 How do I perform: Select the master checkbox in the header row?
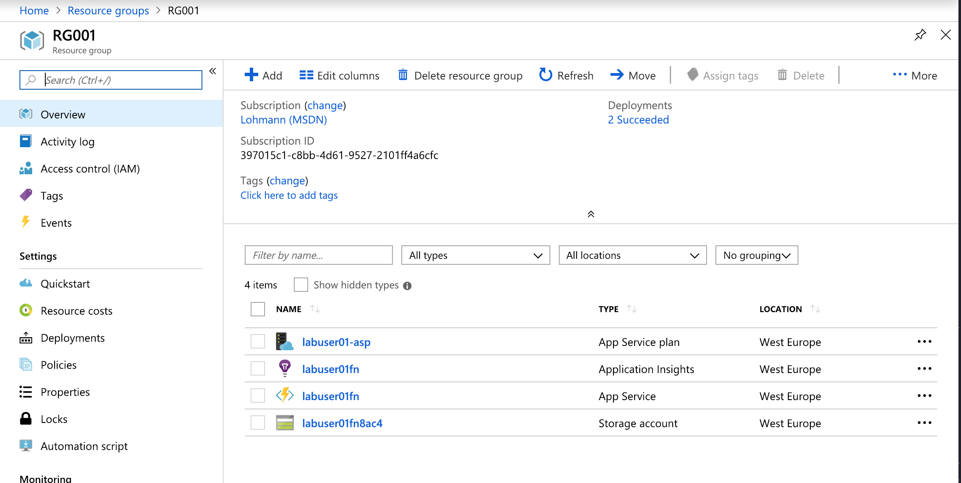pos(257,309)
